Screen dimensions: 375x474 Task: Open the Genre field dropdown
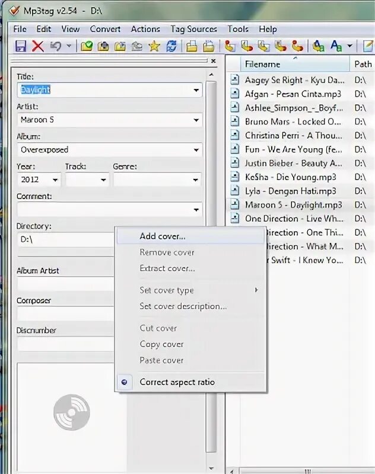pyautogui.click(x=196, y=180)
